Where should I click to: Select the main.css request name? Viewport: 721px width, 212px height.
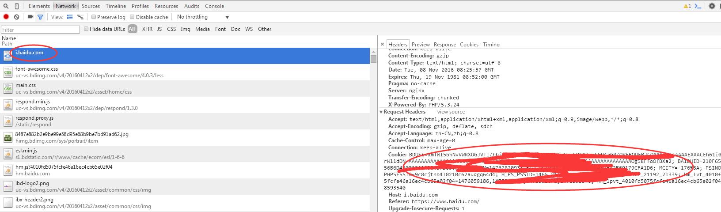click(x=26, y=85)
